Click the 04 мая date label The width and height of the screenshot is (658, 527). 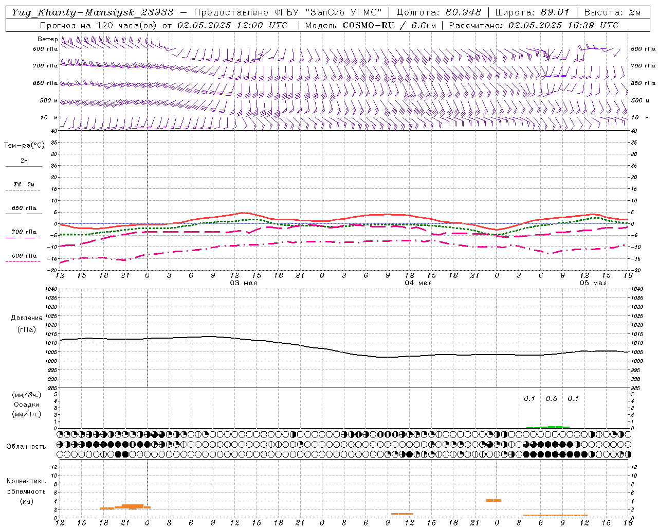418,283
